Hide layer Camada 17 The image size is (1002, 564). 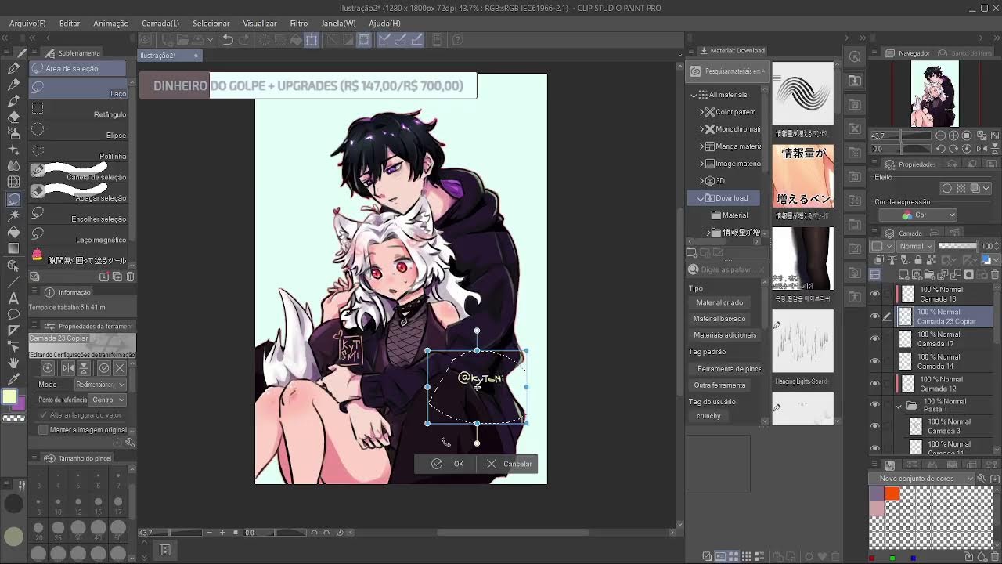click(x=875, y=339)
